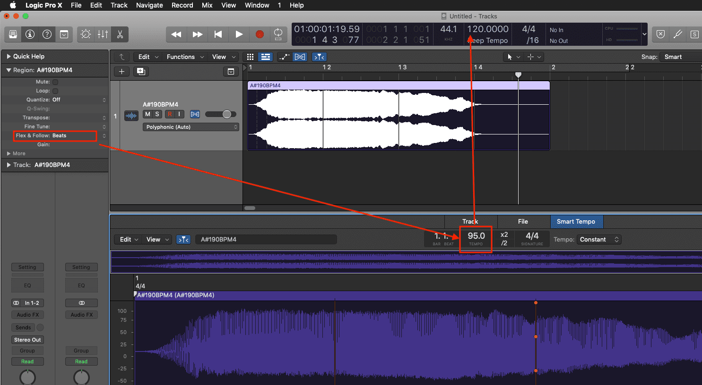
Task: Open pointer tool menu
Action: 514,57
